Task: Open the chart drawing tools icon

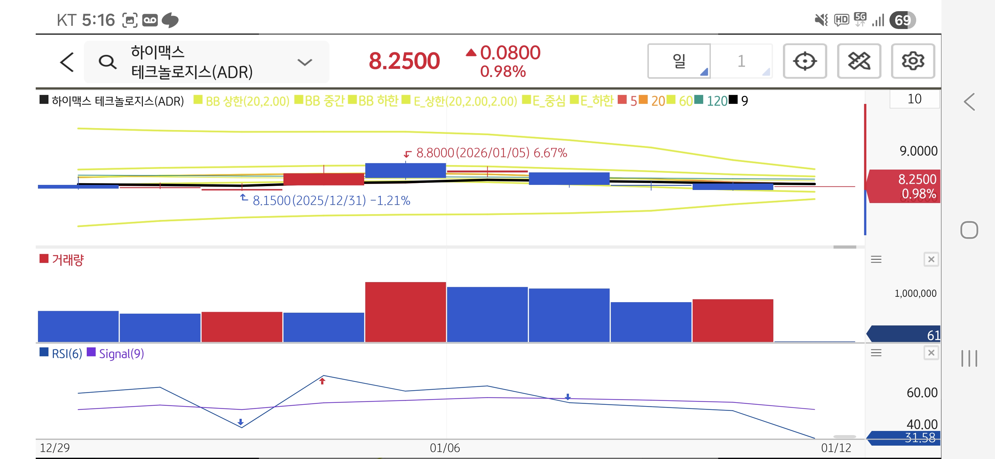Action: [x=859, y=61]
